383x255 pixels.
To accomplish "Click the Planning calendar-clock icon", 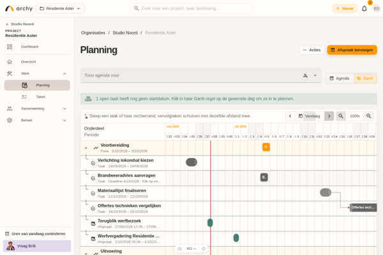I will [x=24, y=85].
